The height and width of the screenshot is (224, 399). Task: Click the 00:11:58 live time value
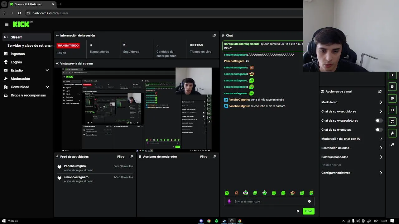coord(196,45)
